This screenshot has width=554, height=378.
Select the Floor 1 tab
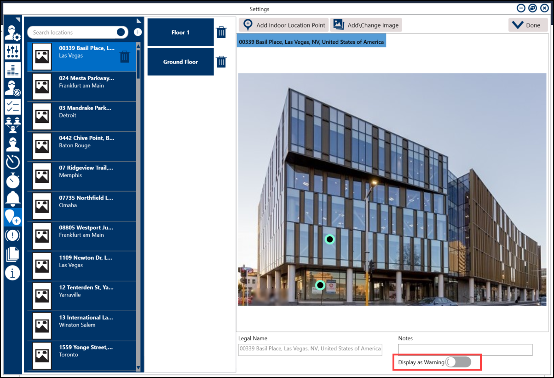[x=180, y=33]
